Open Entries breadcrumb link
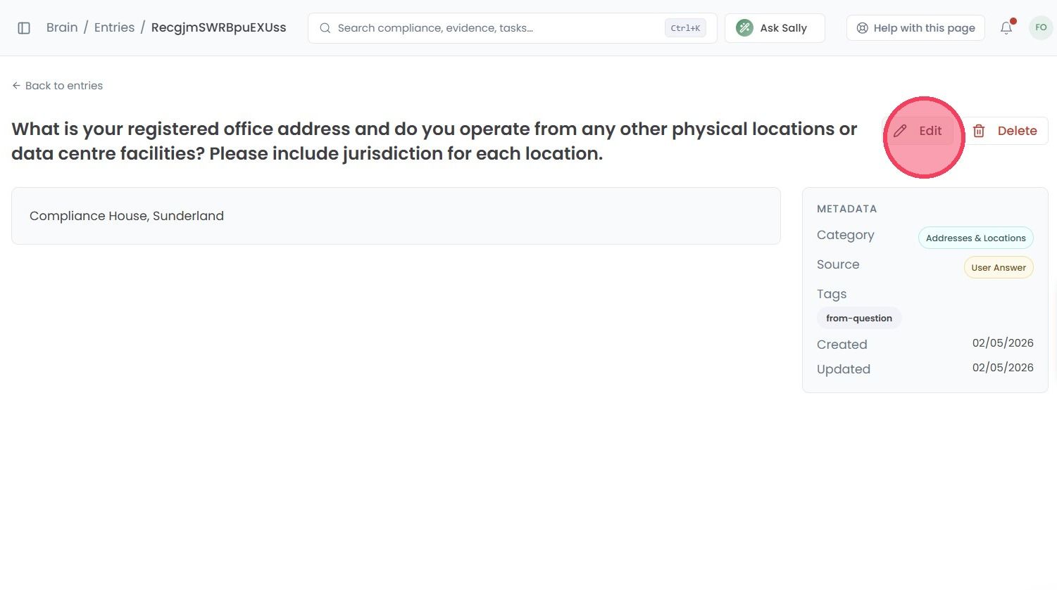 [x=114, y=27]
